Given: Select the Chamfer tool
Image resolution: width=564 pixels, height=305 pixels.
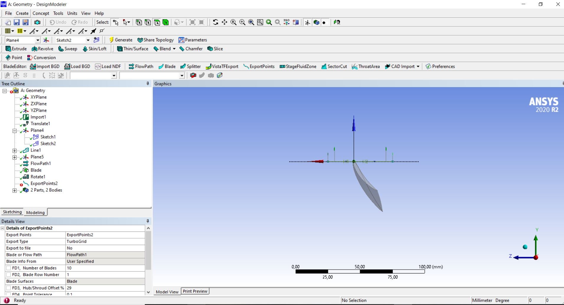Looking at the screenshot, I should pos(191,49).
